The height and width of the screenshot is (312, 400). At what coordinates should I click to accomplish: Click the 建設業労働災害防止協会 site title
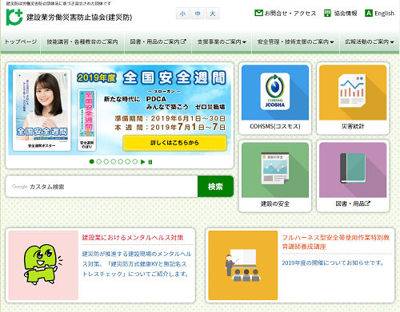[79, 18]
